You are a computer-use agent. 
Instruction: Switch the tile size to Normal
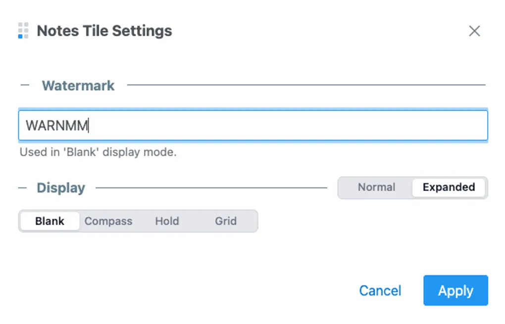click(x=376, y=187)
